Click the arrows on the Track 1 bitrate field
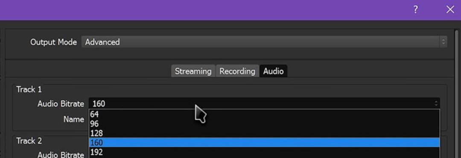Image resolution: width=461 pixels, height=158 pixels. tap(436, 104)
